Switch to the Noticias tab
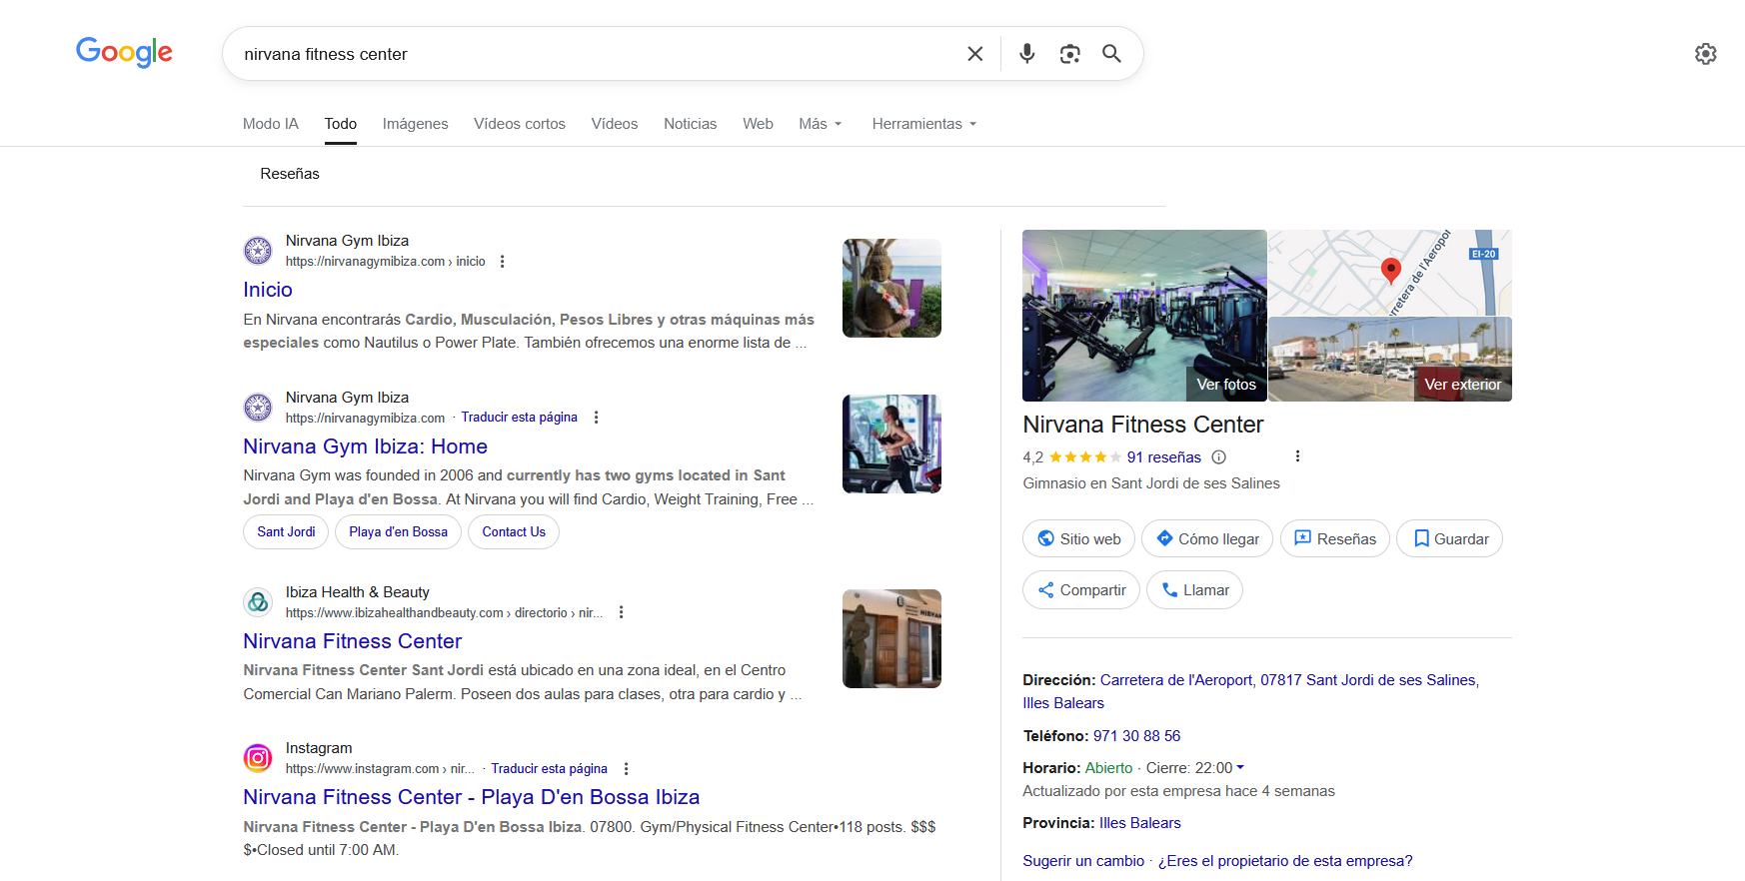The height and width of the screenshot is (881, 1745). (690, 124)
